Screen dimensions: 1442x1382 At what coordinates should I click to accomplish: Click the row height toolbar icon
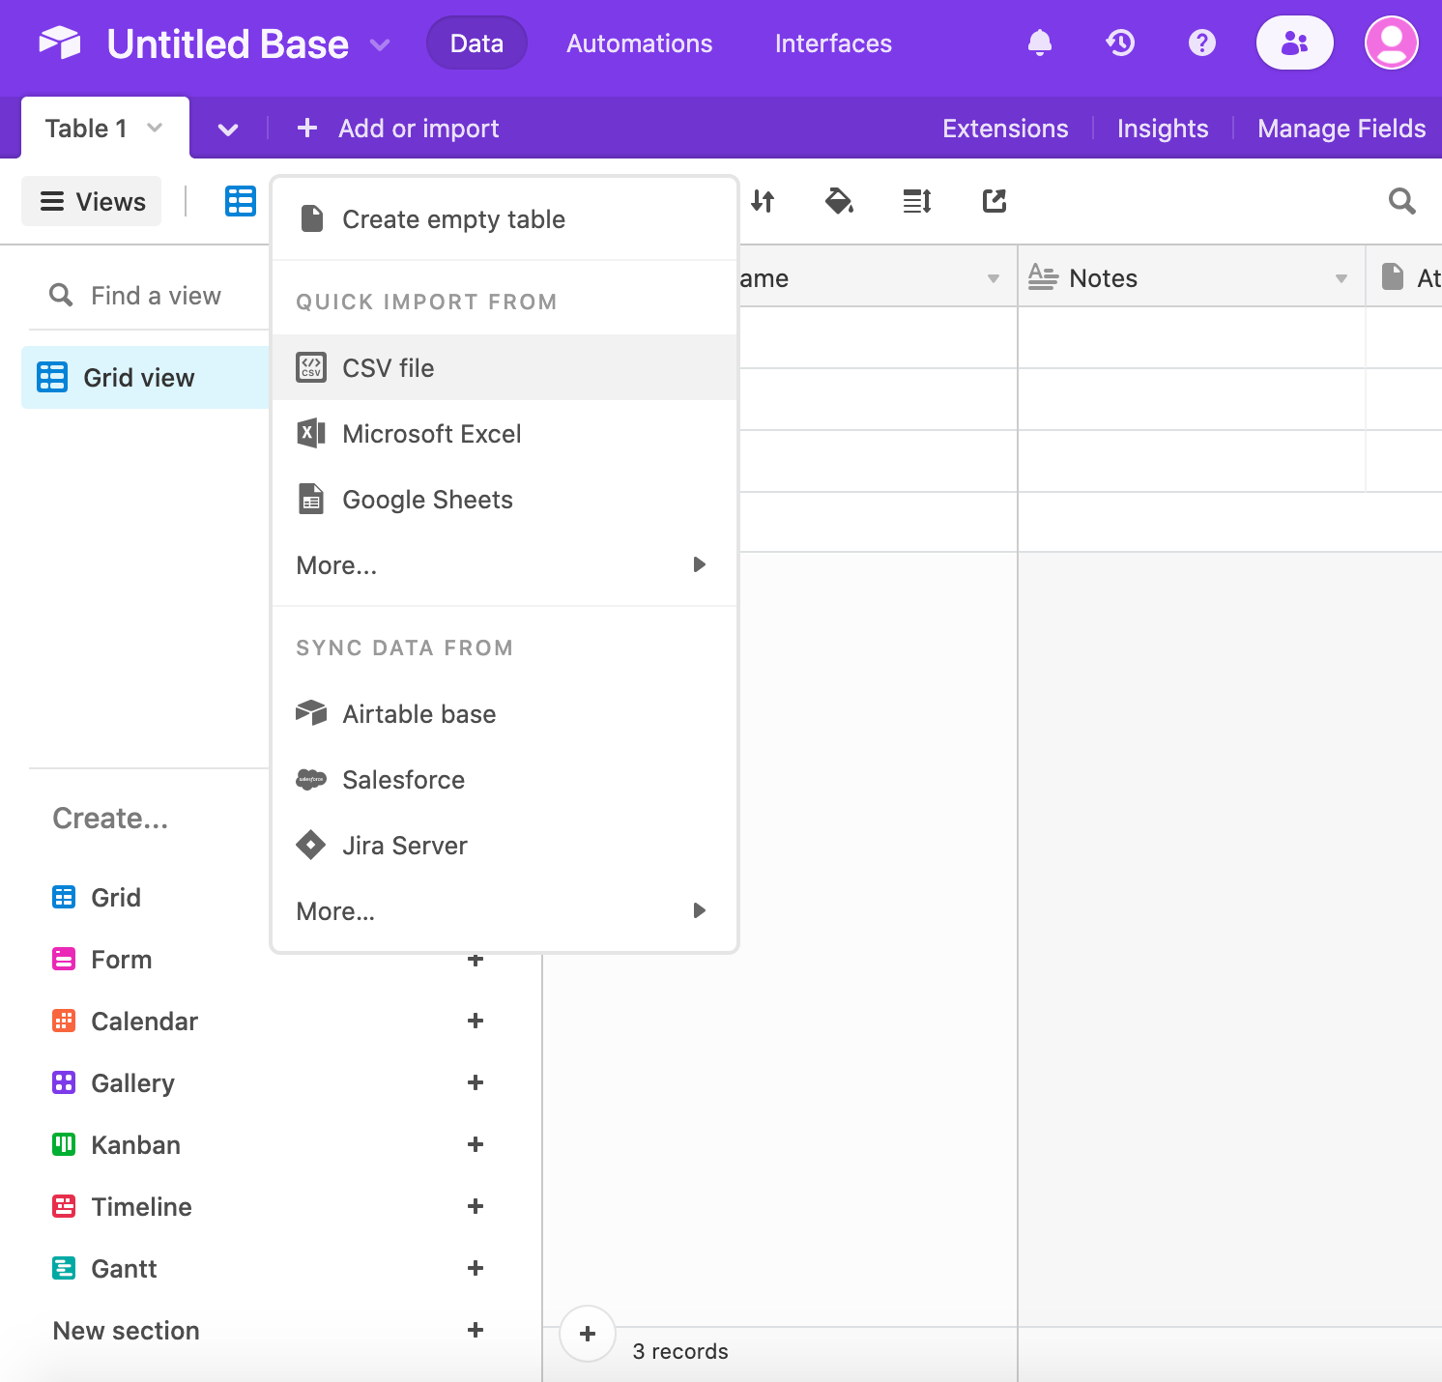pyautogui.click(x=917, y=201)
